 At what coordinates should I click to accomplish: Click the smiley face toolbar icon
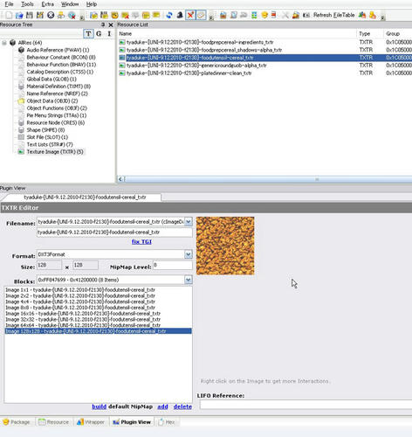point(264,15)
